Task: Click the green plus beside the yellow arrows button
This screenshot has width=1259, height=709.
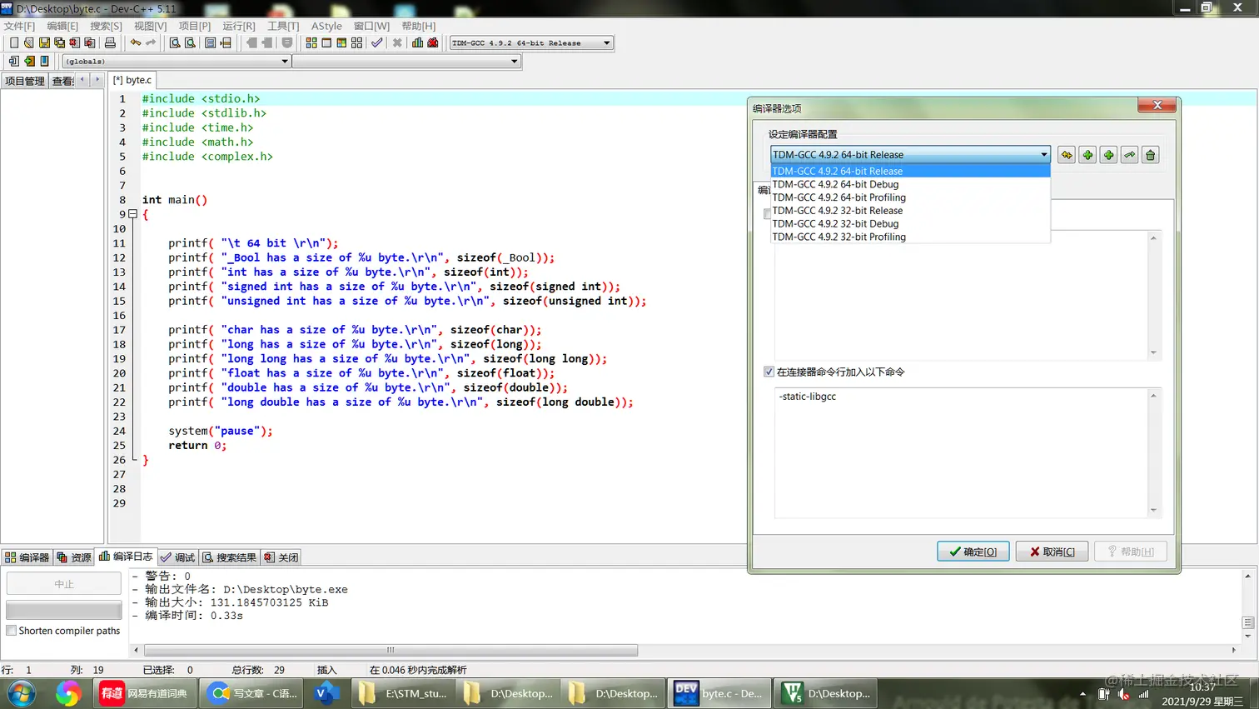Action: pos(1087,155)
